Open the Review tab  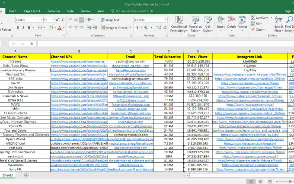pos(85,11)
